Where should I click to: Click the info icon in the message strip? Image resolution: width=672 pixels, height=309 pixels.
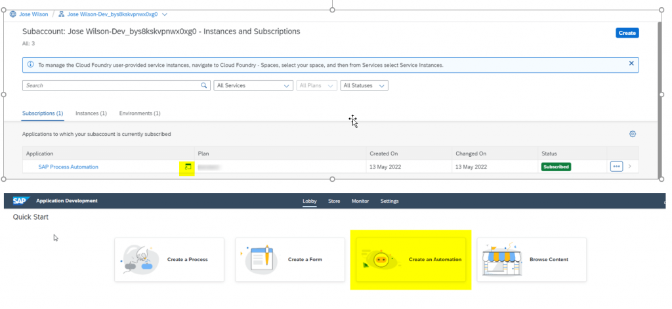tap(30, 65)
